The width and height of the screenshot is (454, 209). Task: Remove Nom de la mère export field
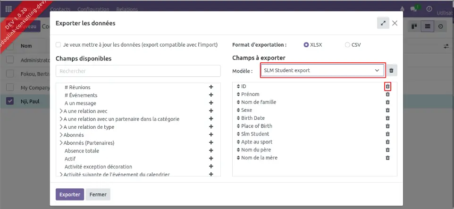click(387, 158)
